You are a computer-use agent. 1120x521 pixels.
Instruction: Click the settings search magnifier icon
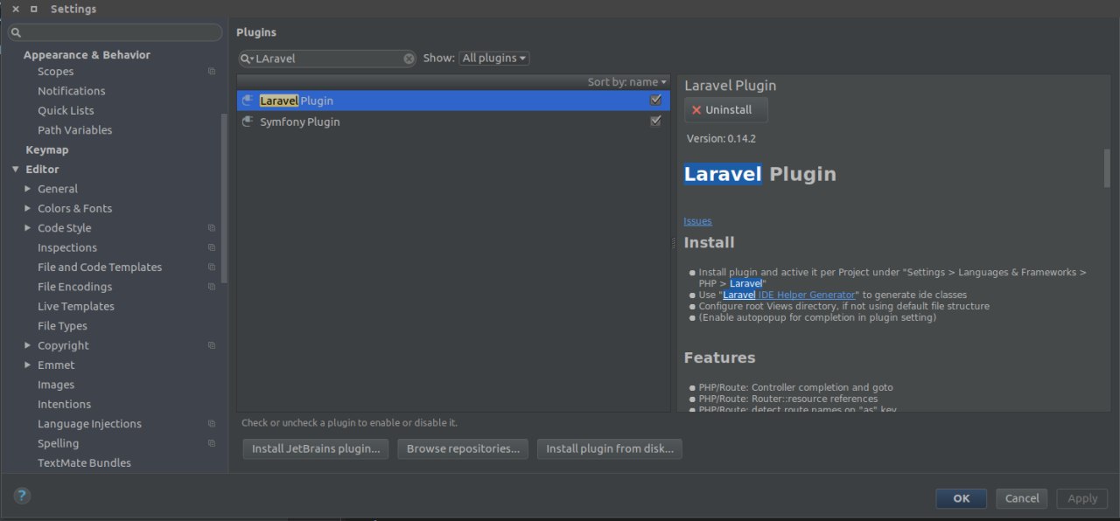pyautogui.click(x=16, y=32)
